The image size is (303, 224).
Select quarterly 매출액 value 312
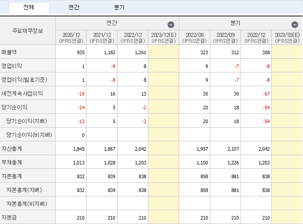pos(235,52)
